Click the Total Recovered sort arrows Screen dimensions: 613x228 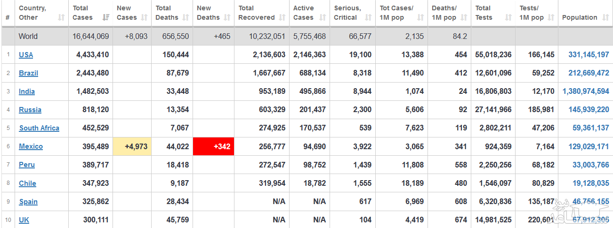click(282, 18)
